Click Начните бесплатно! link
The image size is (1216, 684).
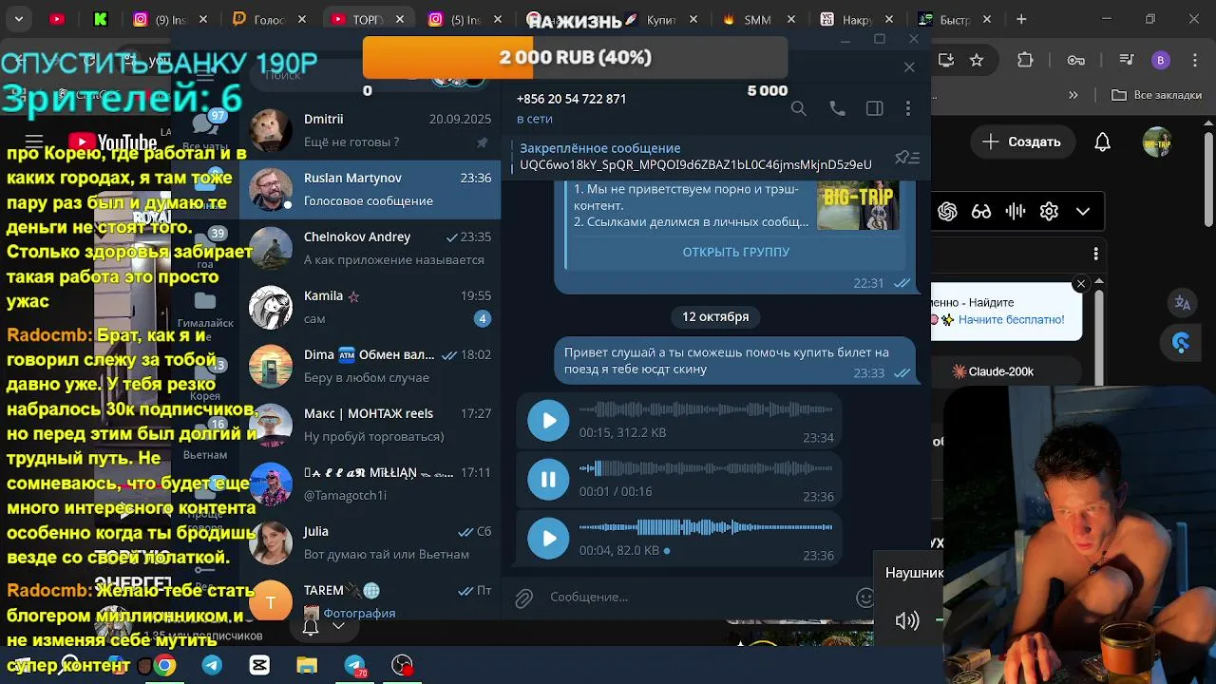point(1011,320)
